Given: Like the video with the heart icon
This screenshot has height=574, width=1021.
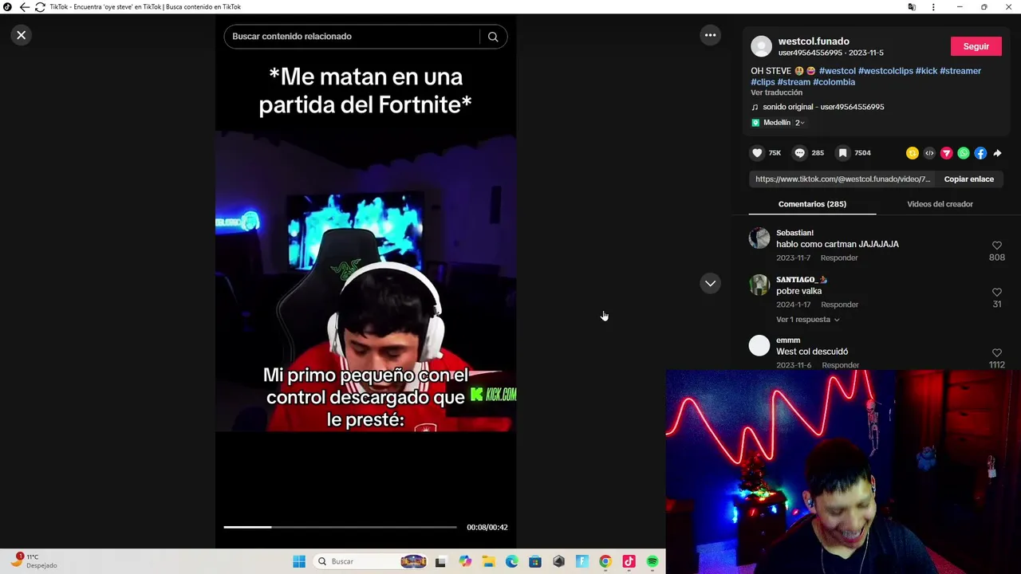Looking at the screenshot, I should point(757,153).
